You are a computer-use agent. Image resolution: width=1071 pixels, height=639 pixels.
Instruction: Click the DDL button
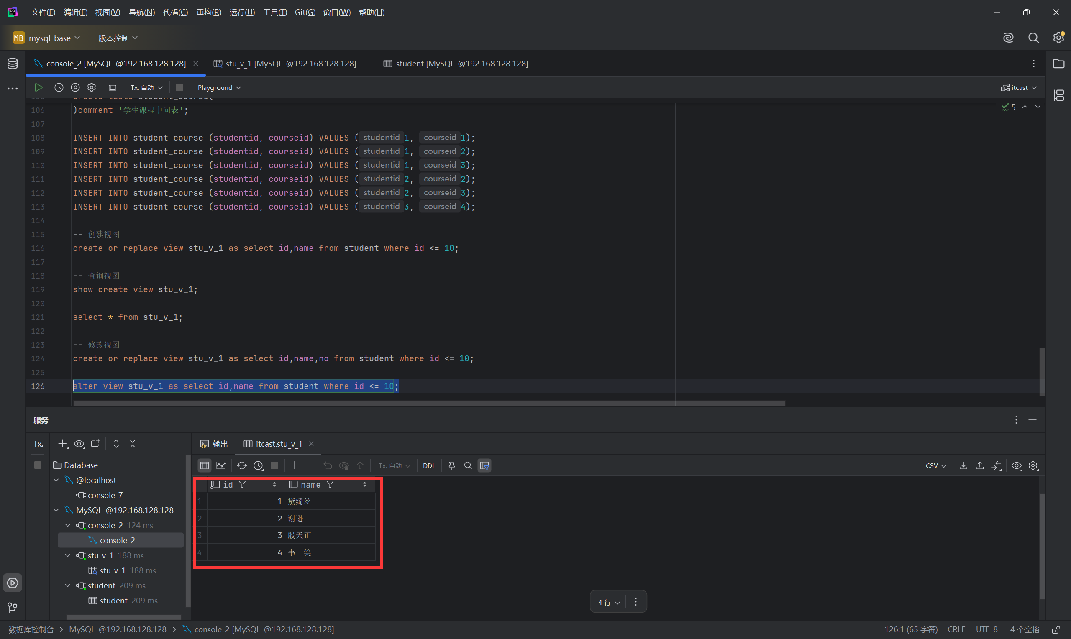click(429, 465)
